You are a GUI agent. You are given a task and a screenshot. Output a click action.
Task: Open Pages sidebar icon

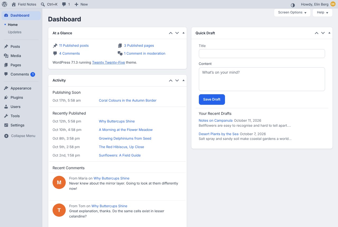(6, 65)
